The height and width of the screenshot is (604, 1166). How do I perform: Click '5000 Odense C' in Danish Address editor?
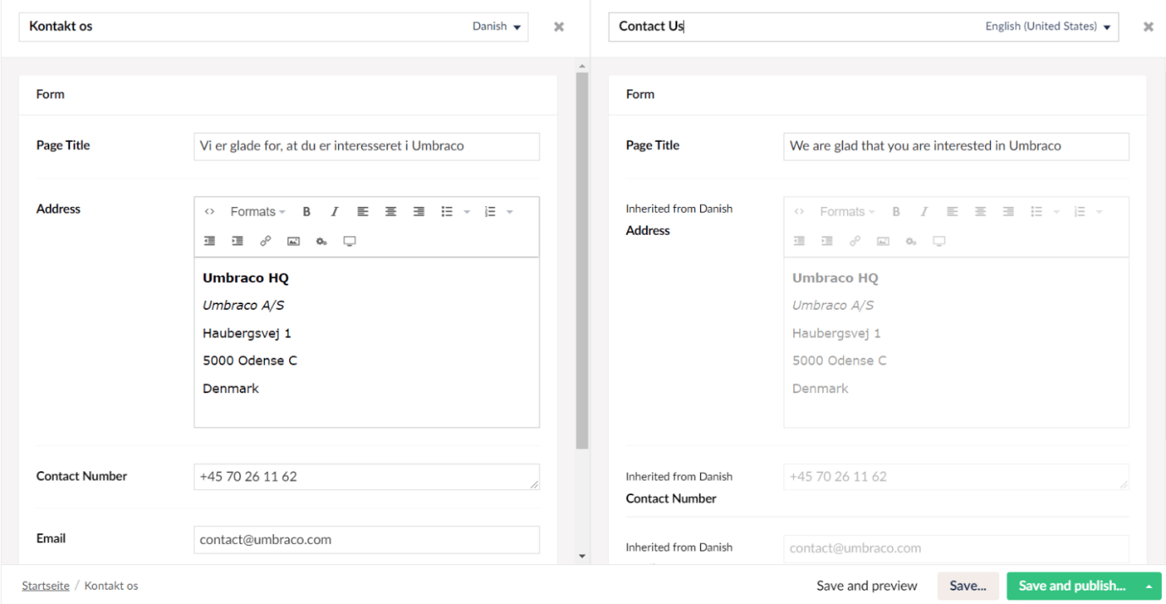(x=249, y=361)
